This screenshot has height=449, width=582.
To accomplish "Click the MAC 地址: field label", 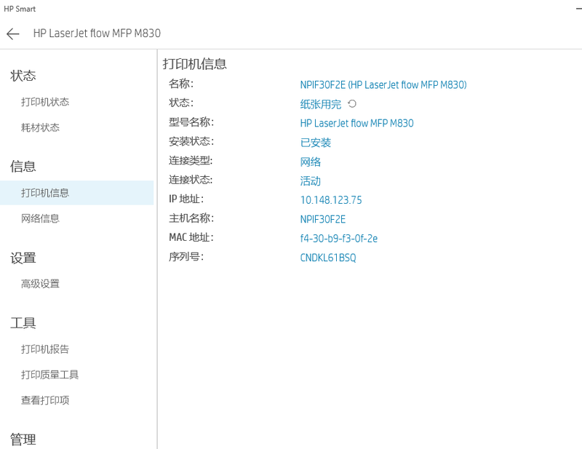I will coord(191,237).
